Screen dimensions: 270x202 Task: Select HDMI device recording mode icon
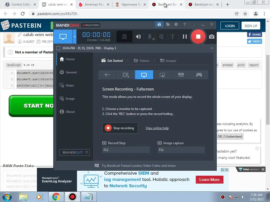tap(181, 75)
